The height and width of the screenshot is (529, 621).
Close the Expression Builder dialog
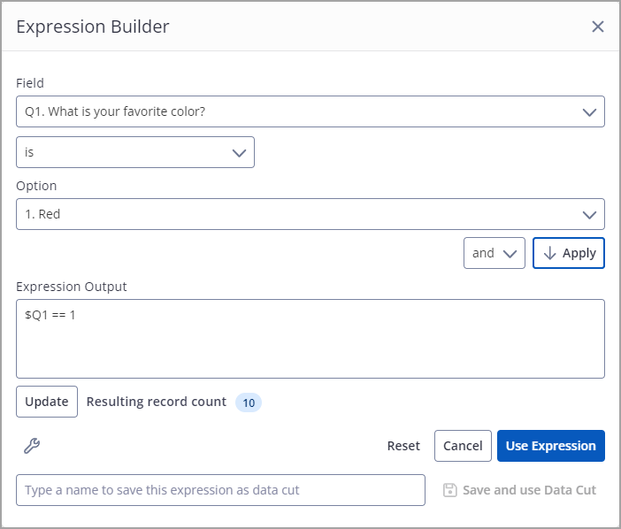(x=598, y=27)
